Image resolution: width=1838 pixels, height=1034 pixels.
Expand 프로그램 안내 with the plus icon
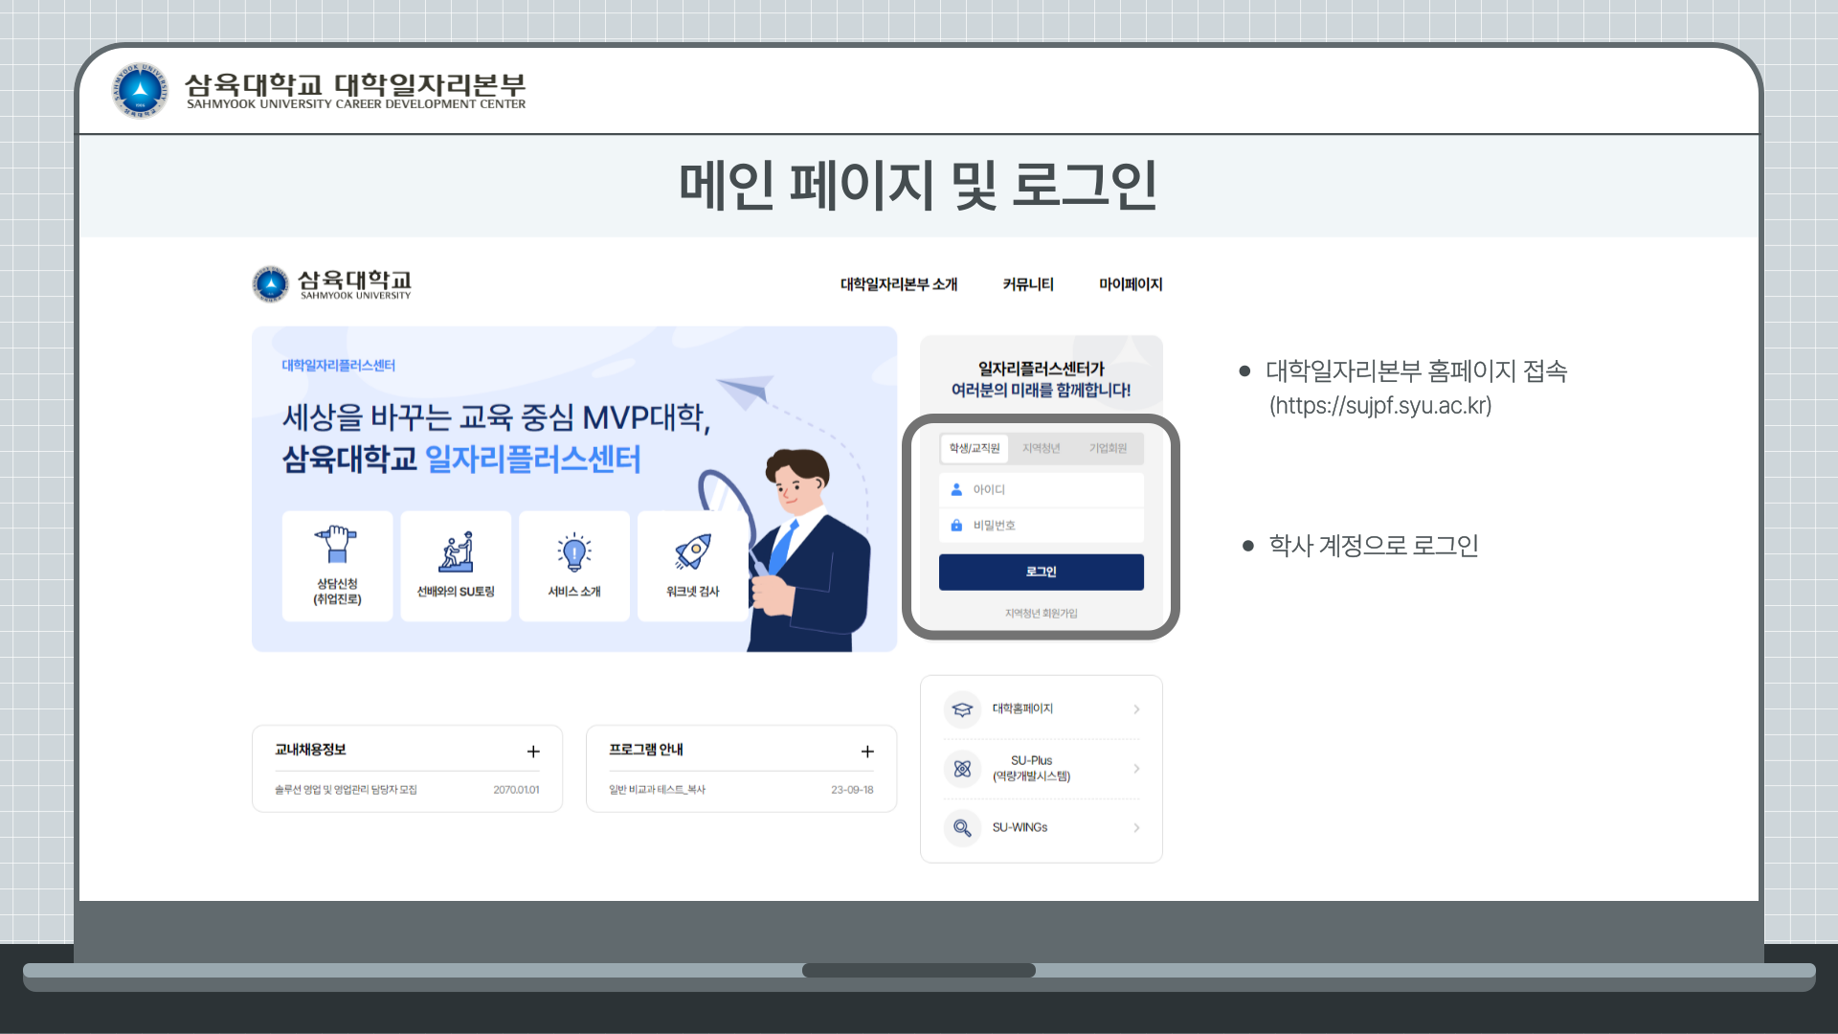(867, 752)
